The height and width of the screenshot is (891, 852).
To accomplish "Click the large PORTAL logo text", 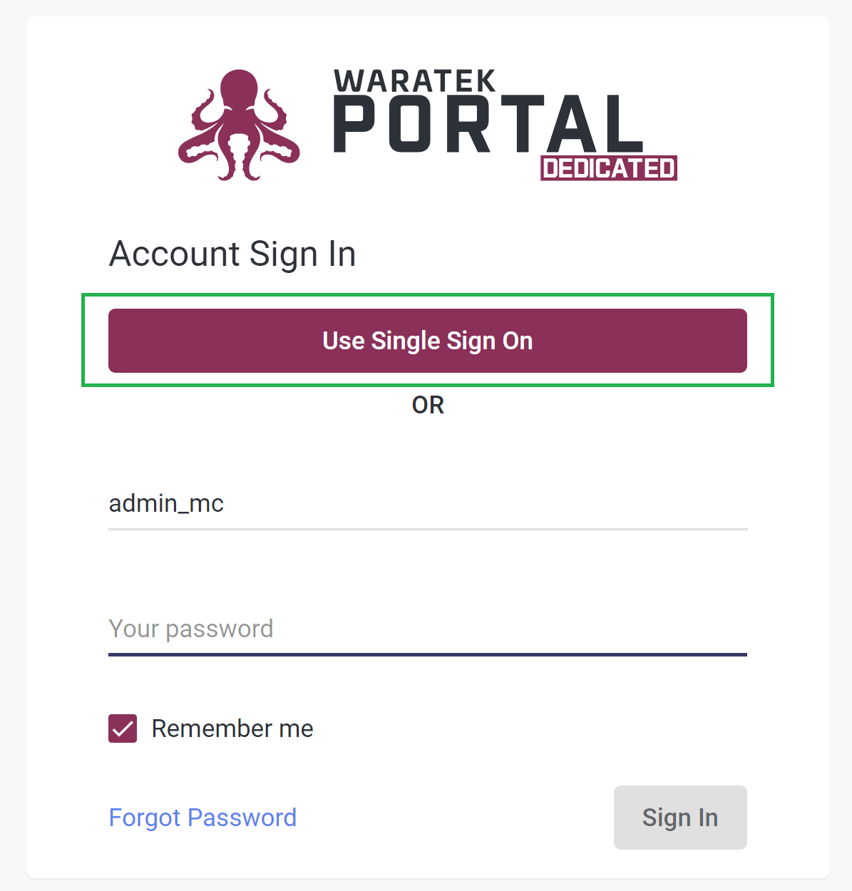I will pos(488,125).
